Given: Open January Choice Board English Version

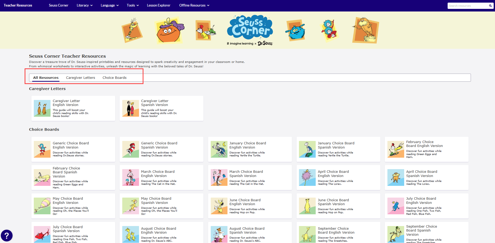Looking at the screenshot, I should pyautogui.click(x=247, y=145).
